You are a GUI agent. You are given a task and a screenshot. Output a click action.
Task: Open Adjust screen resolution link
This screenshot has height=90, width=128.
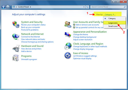83,39
